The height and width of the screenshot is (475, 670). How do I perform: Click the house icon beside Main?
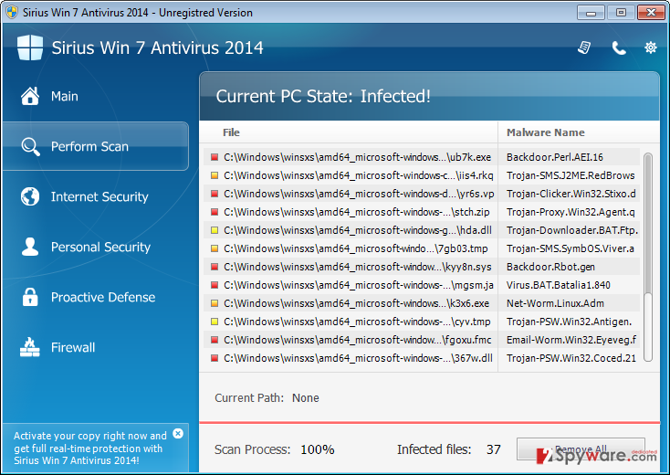point(30,96)
